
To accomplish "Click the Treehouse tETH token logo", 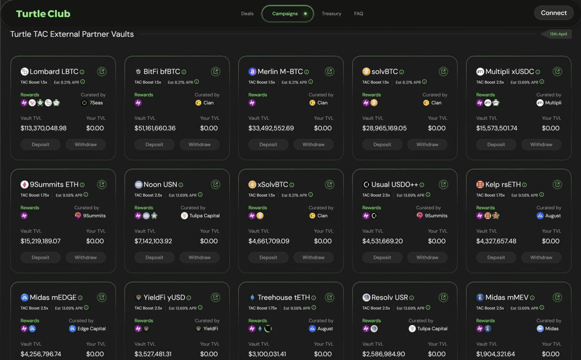I will pyautogui.click(x=252, y=298).
